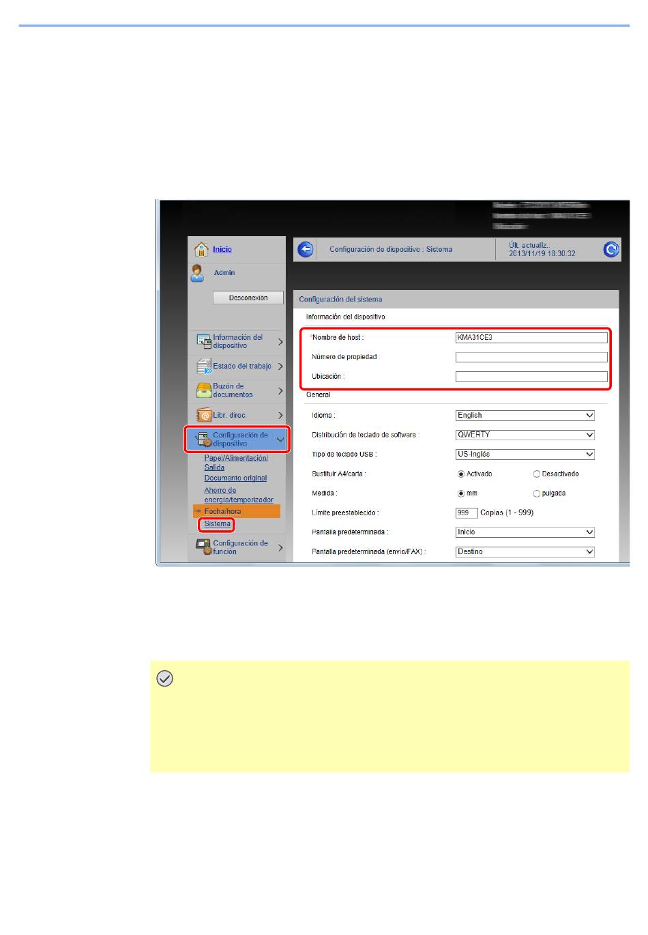
Task: Click the Configuración de dispositivo : Sistema title
Action: pos(391,250)
